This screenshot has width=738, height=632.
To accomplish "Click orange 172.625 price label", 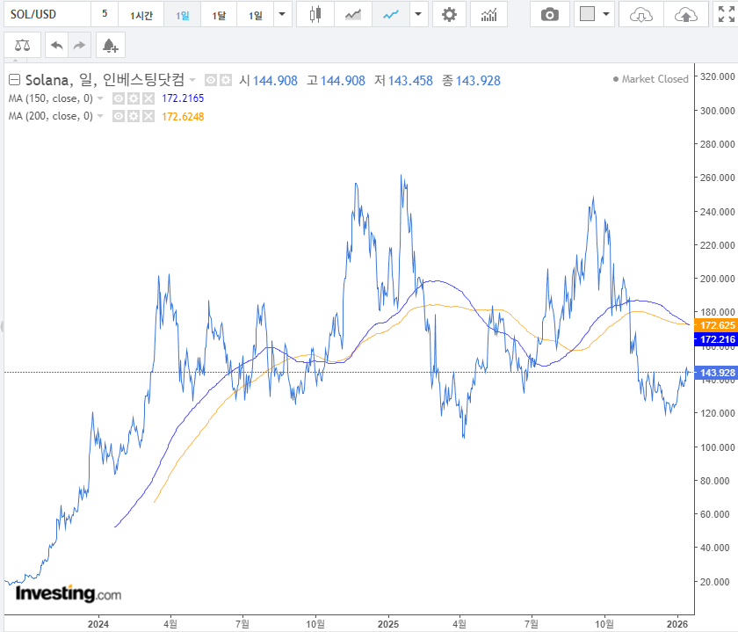I will click(x=716, y=325).
